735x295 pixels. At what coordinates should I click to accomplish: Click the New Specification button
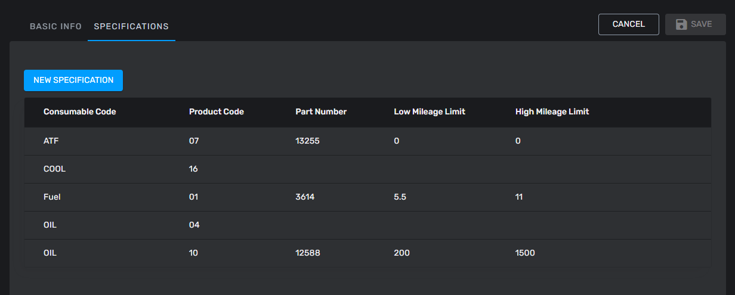coord(73,80)
